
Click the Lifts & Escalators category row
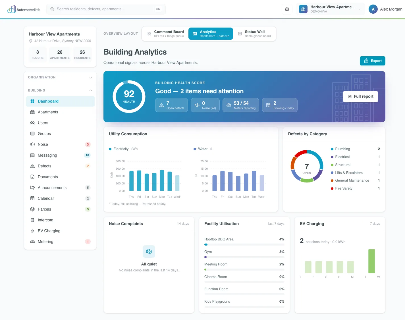(355, 173)
